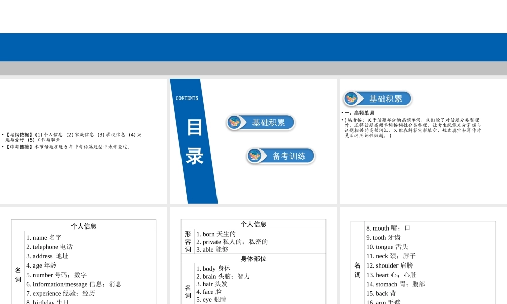This screenshot has width=507, height=304.
Task: Open the 基础积累 button on the contents slide
Action: pyautogui.click(x=261, y=123)
